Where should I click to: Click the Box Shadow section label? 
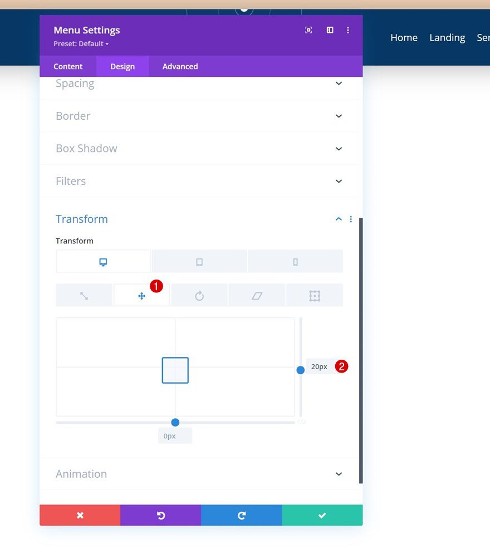click(x=86, y=148)
